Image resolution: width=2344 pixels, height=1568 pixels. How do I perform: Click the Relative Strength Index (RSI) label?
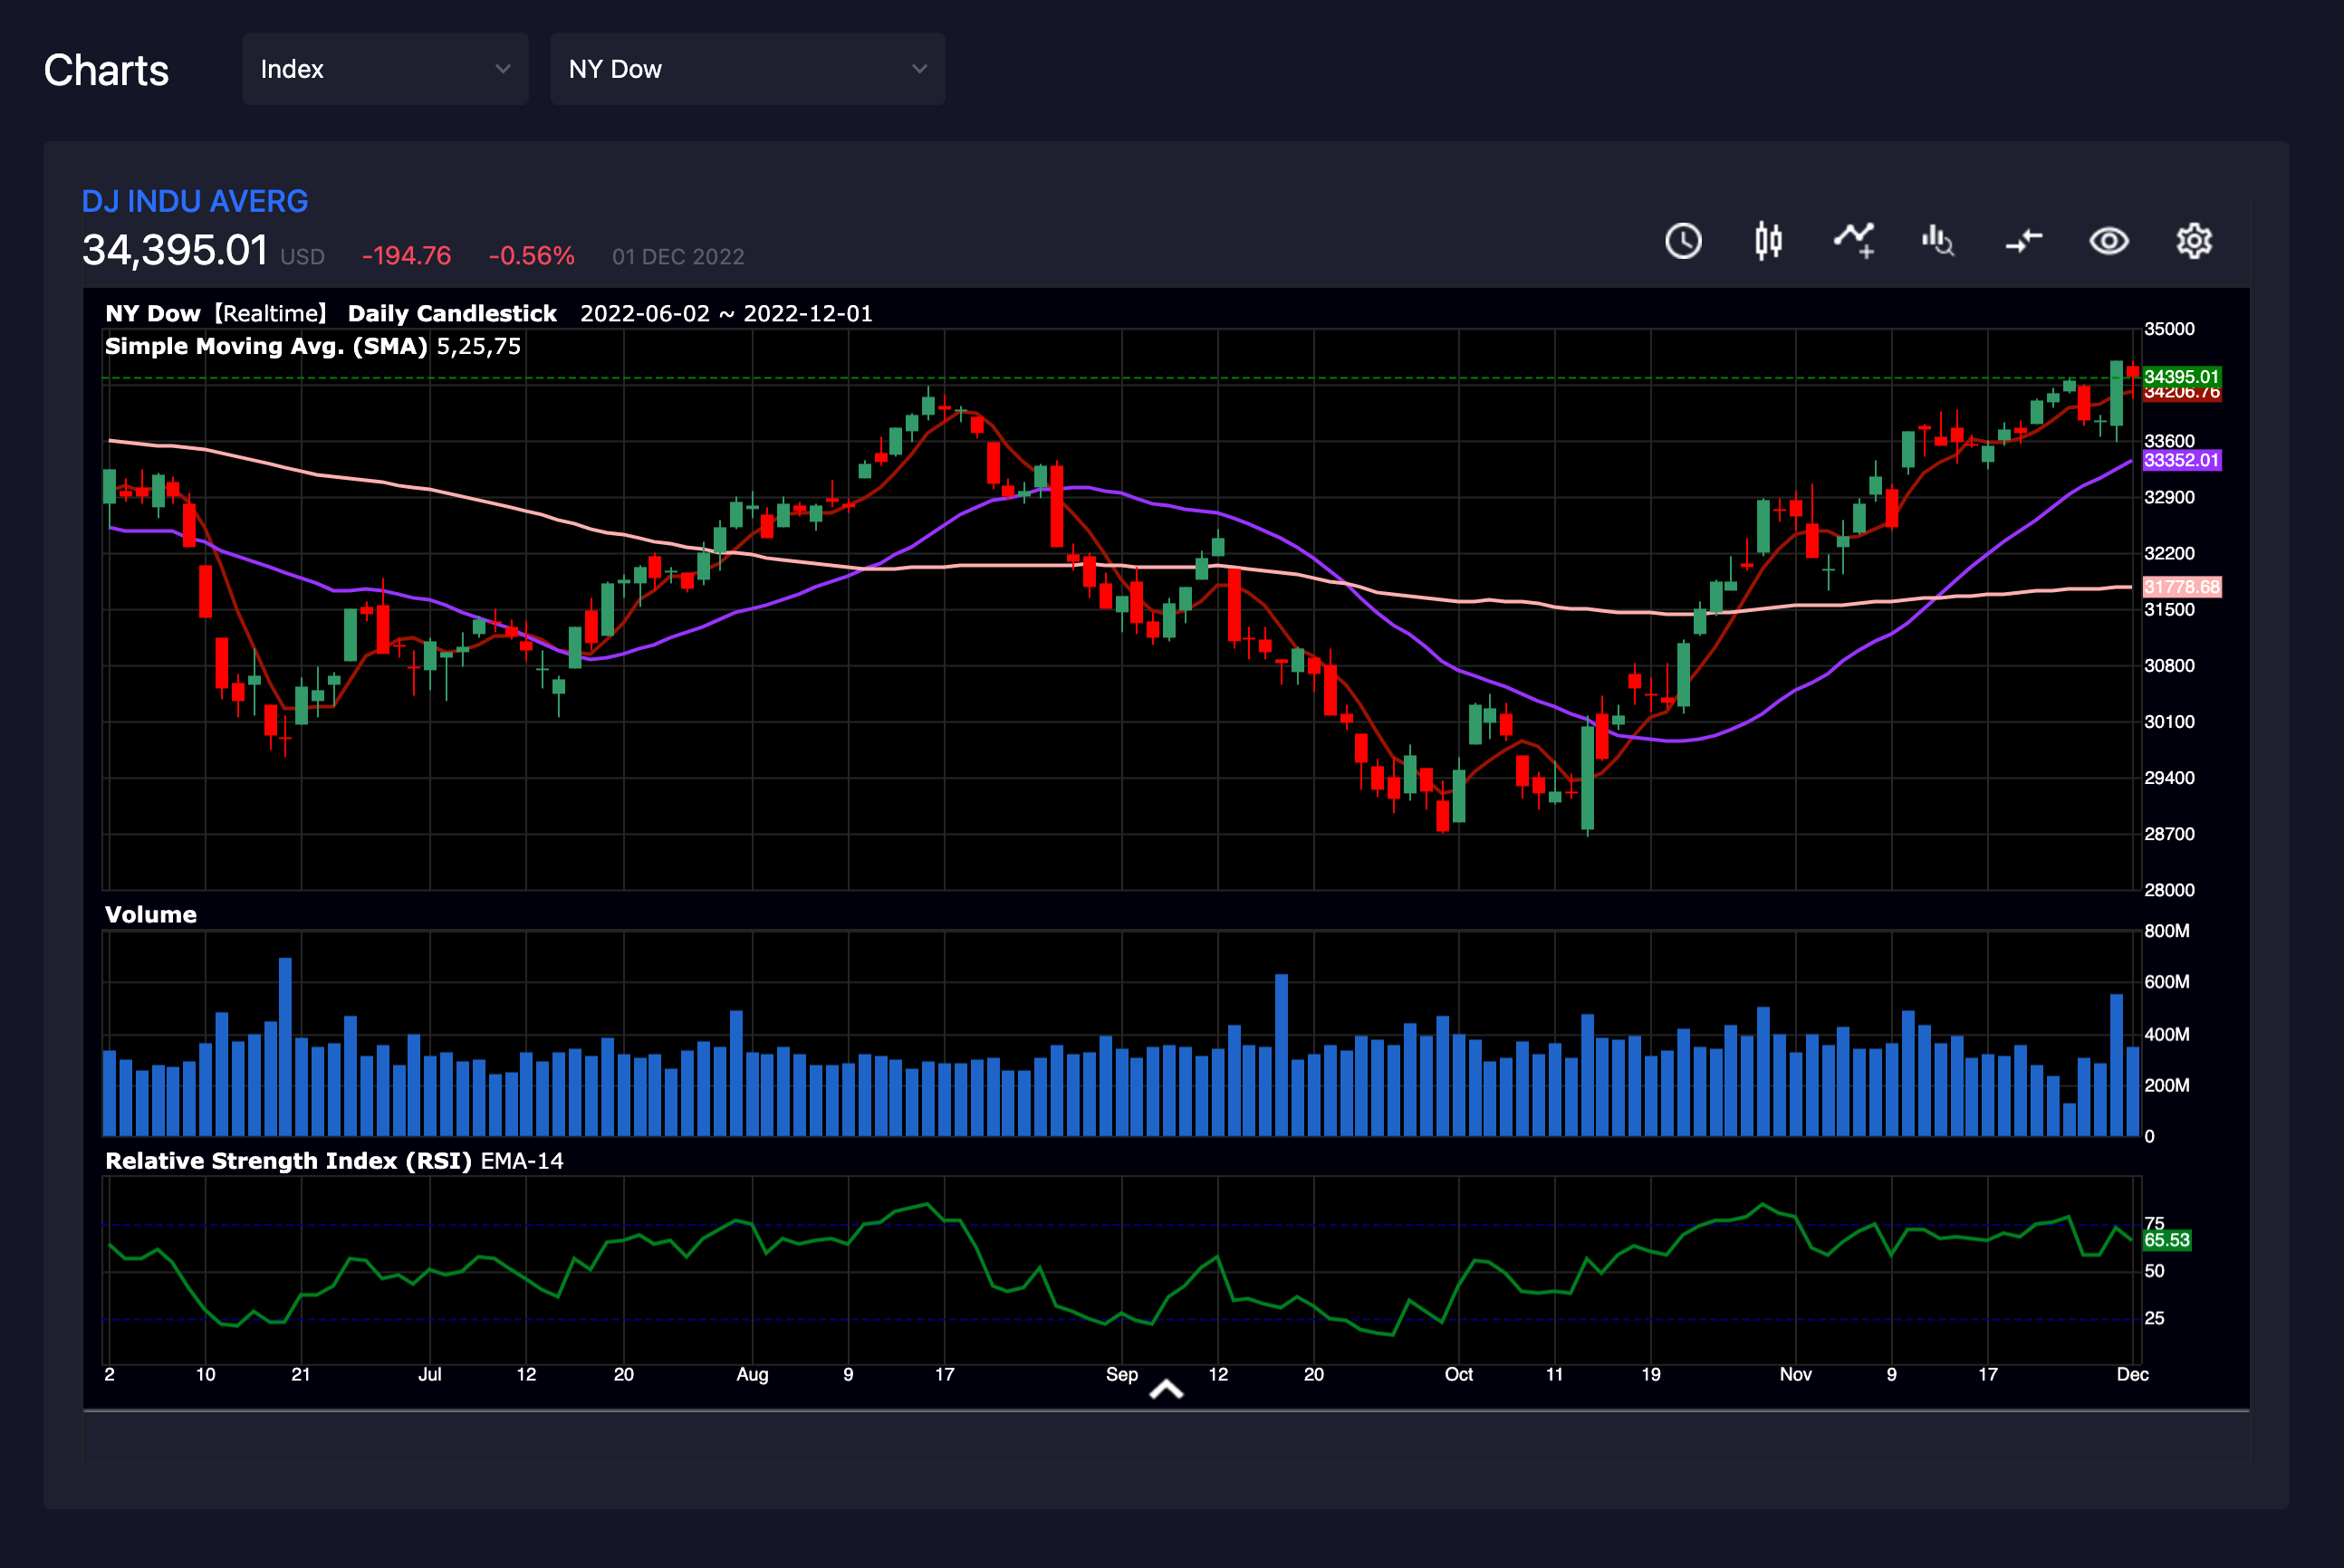pyautogui.click(x=288, y=1161)
